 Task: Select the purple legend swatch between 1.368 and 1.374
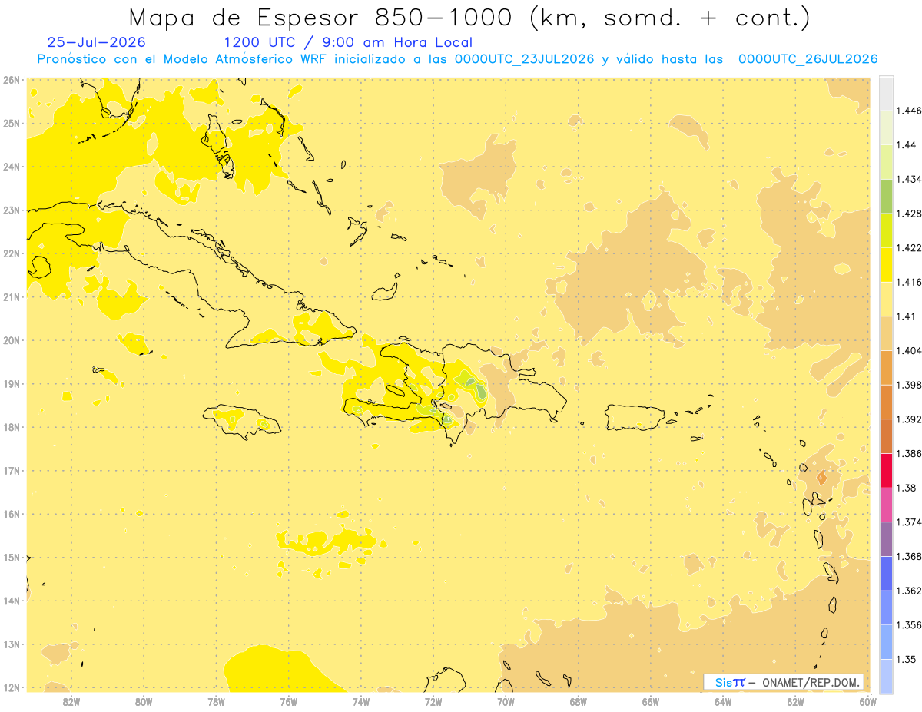pyautogui.click(x=886, y=538)
